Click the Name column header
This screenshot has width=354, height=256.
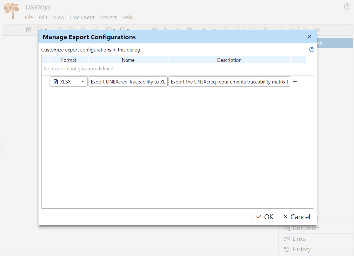point(128,60)
